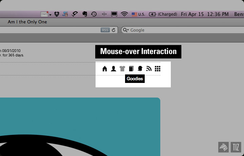The image size is (244, 156).
Task: Click the RSS button in address bar
Action: pyautogui.click(x=105, y=30)
